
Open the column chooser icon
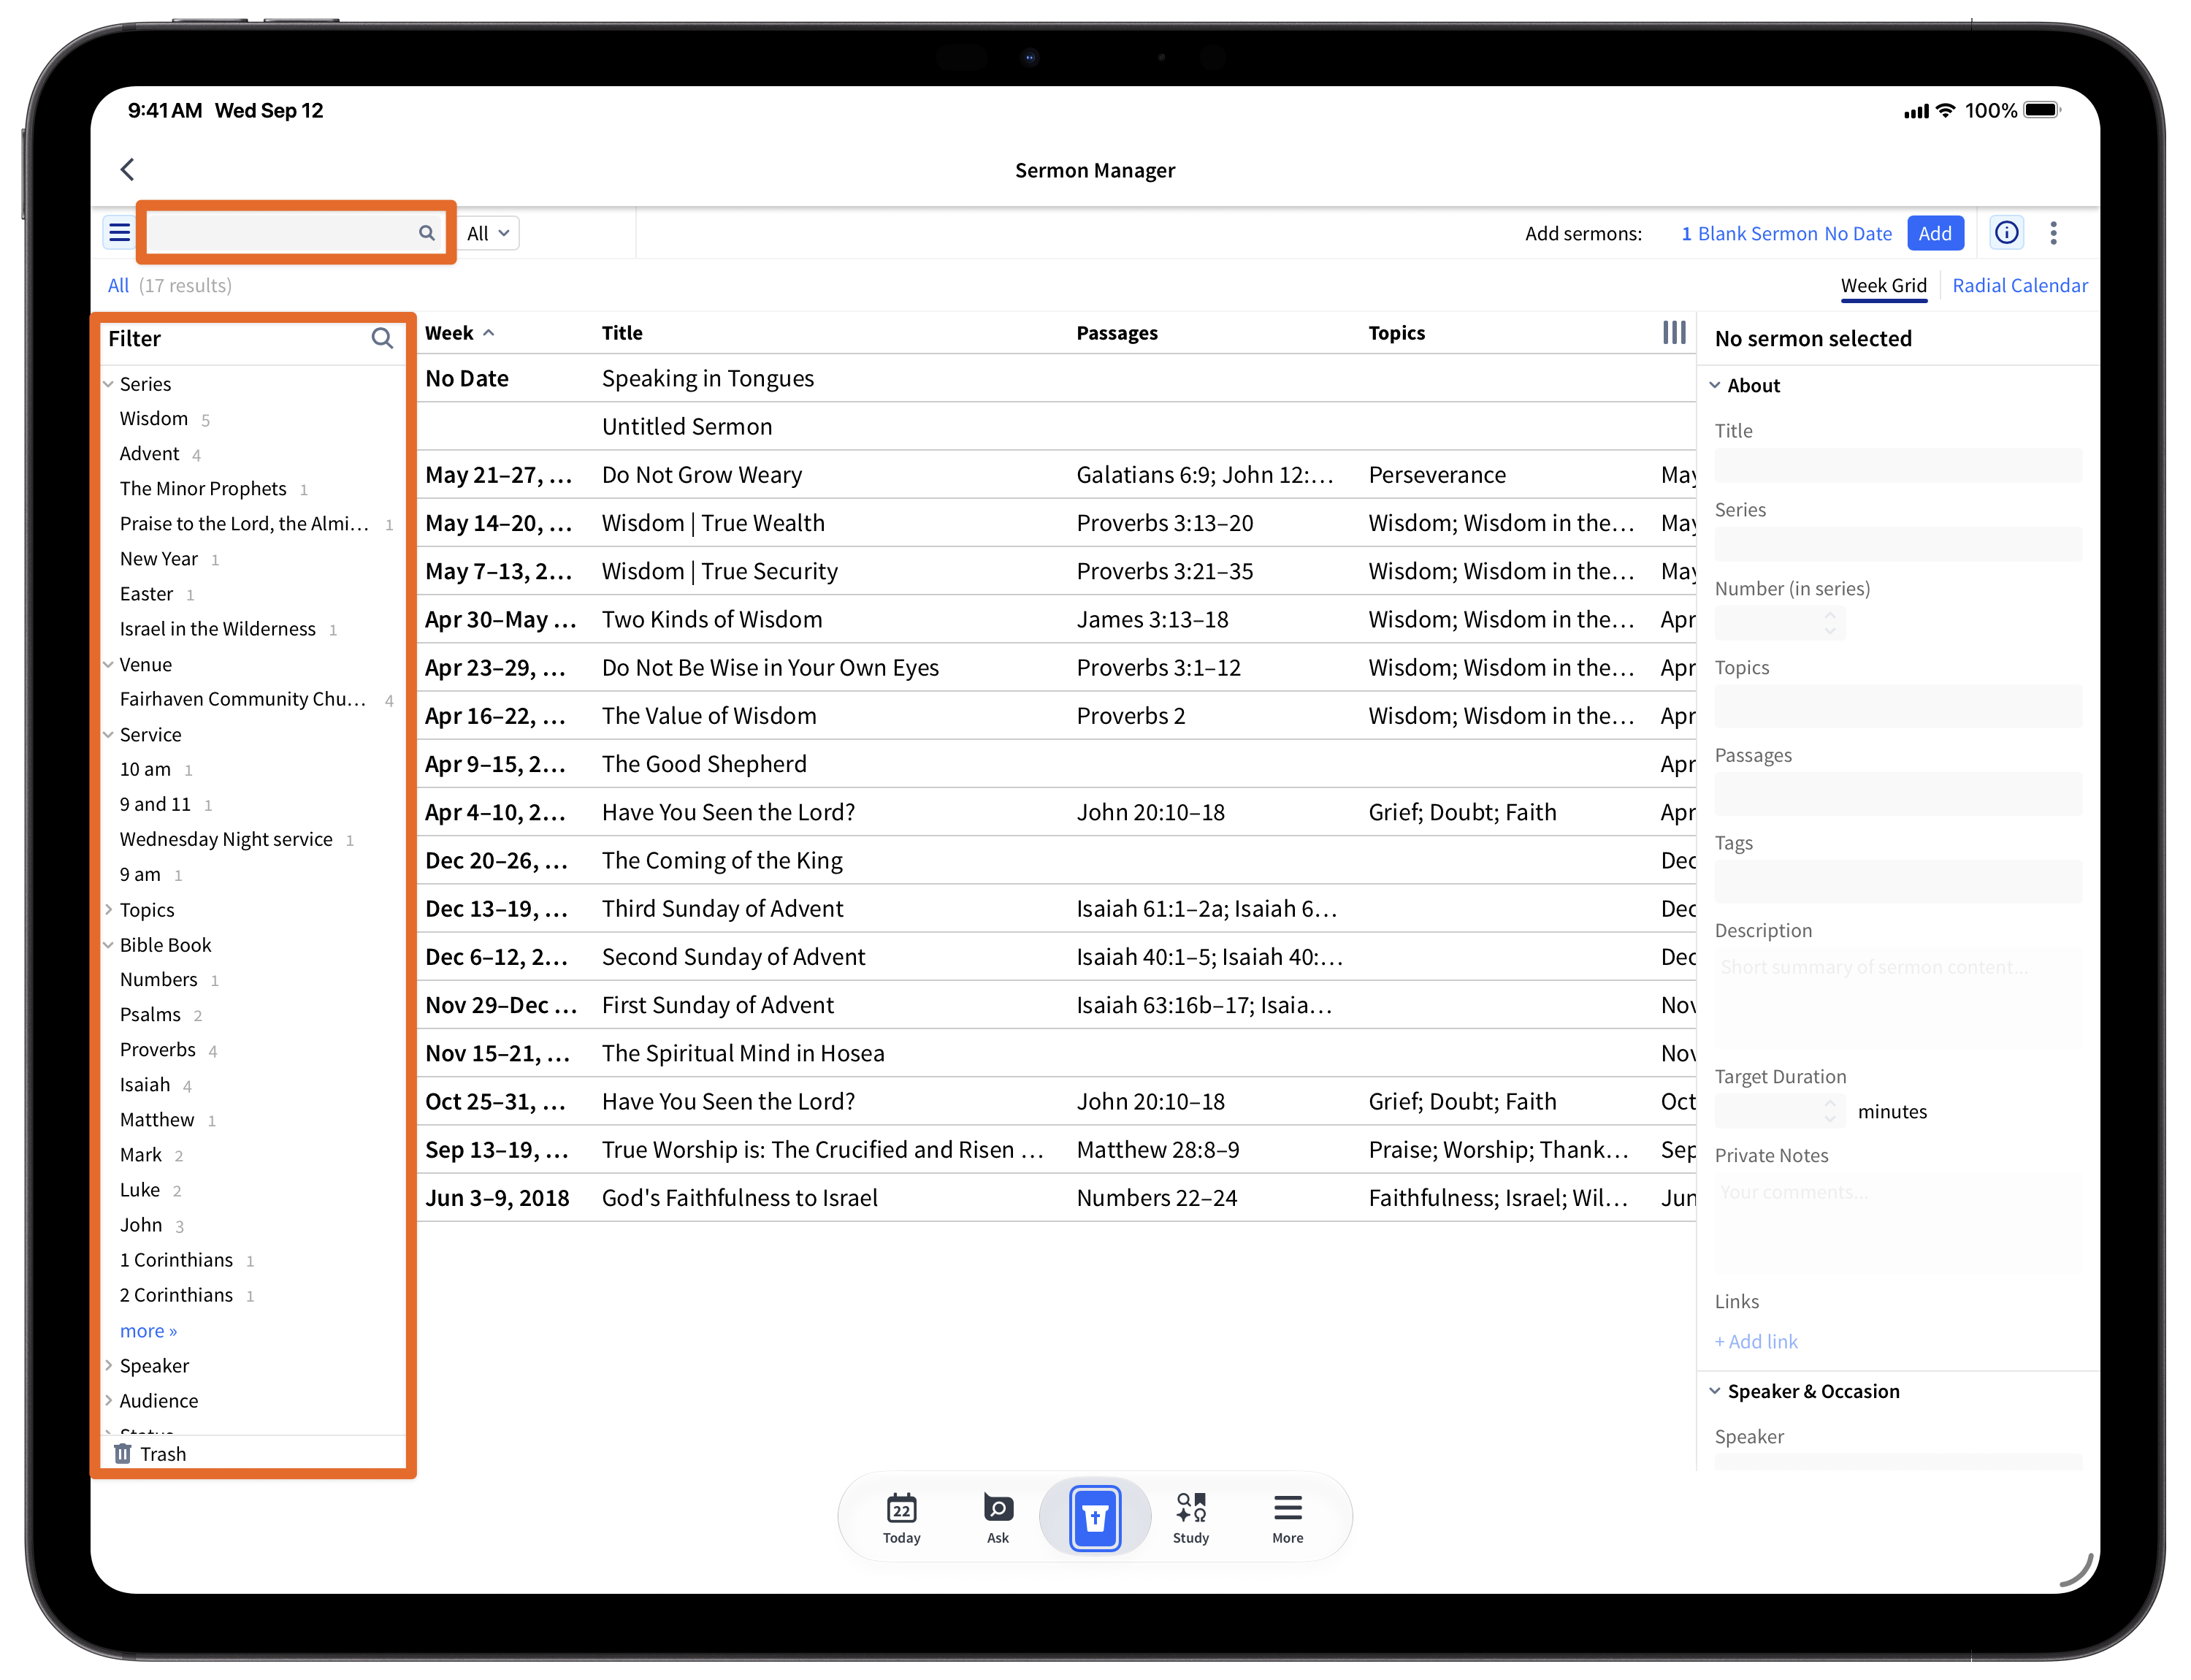1673,332
